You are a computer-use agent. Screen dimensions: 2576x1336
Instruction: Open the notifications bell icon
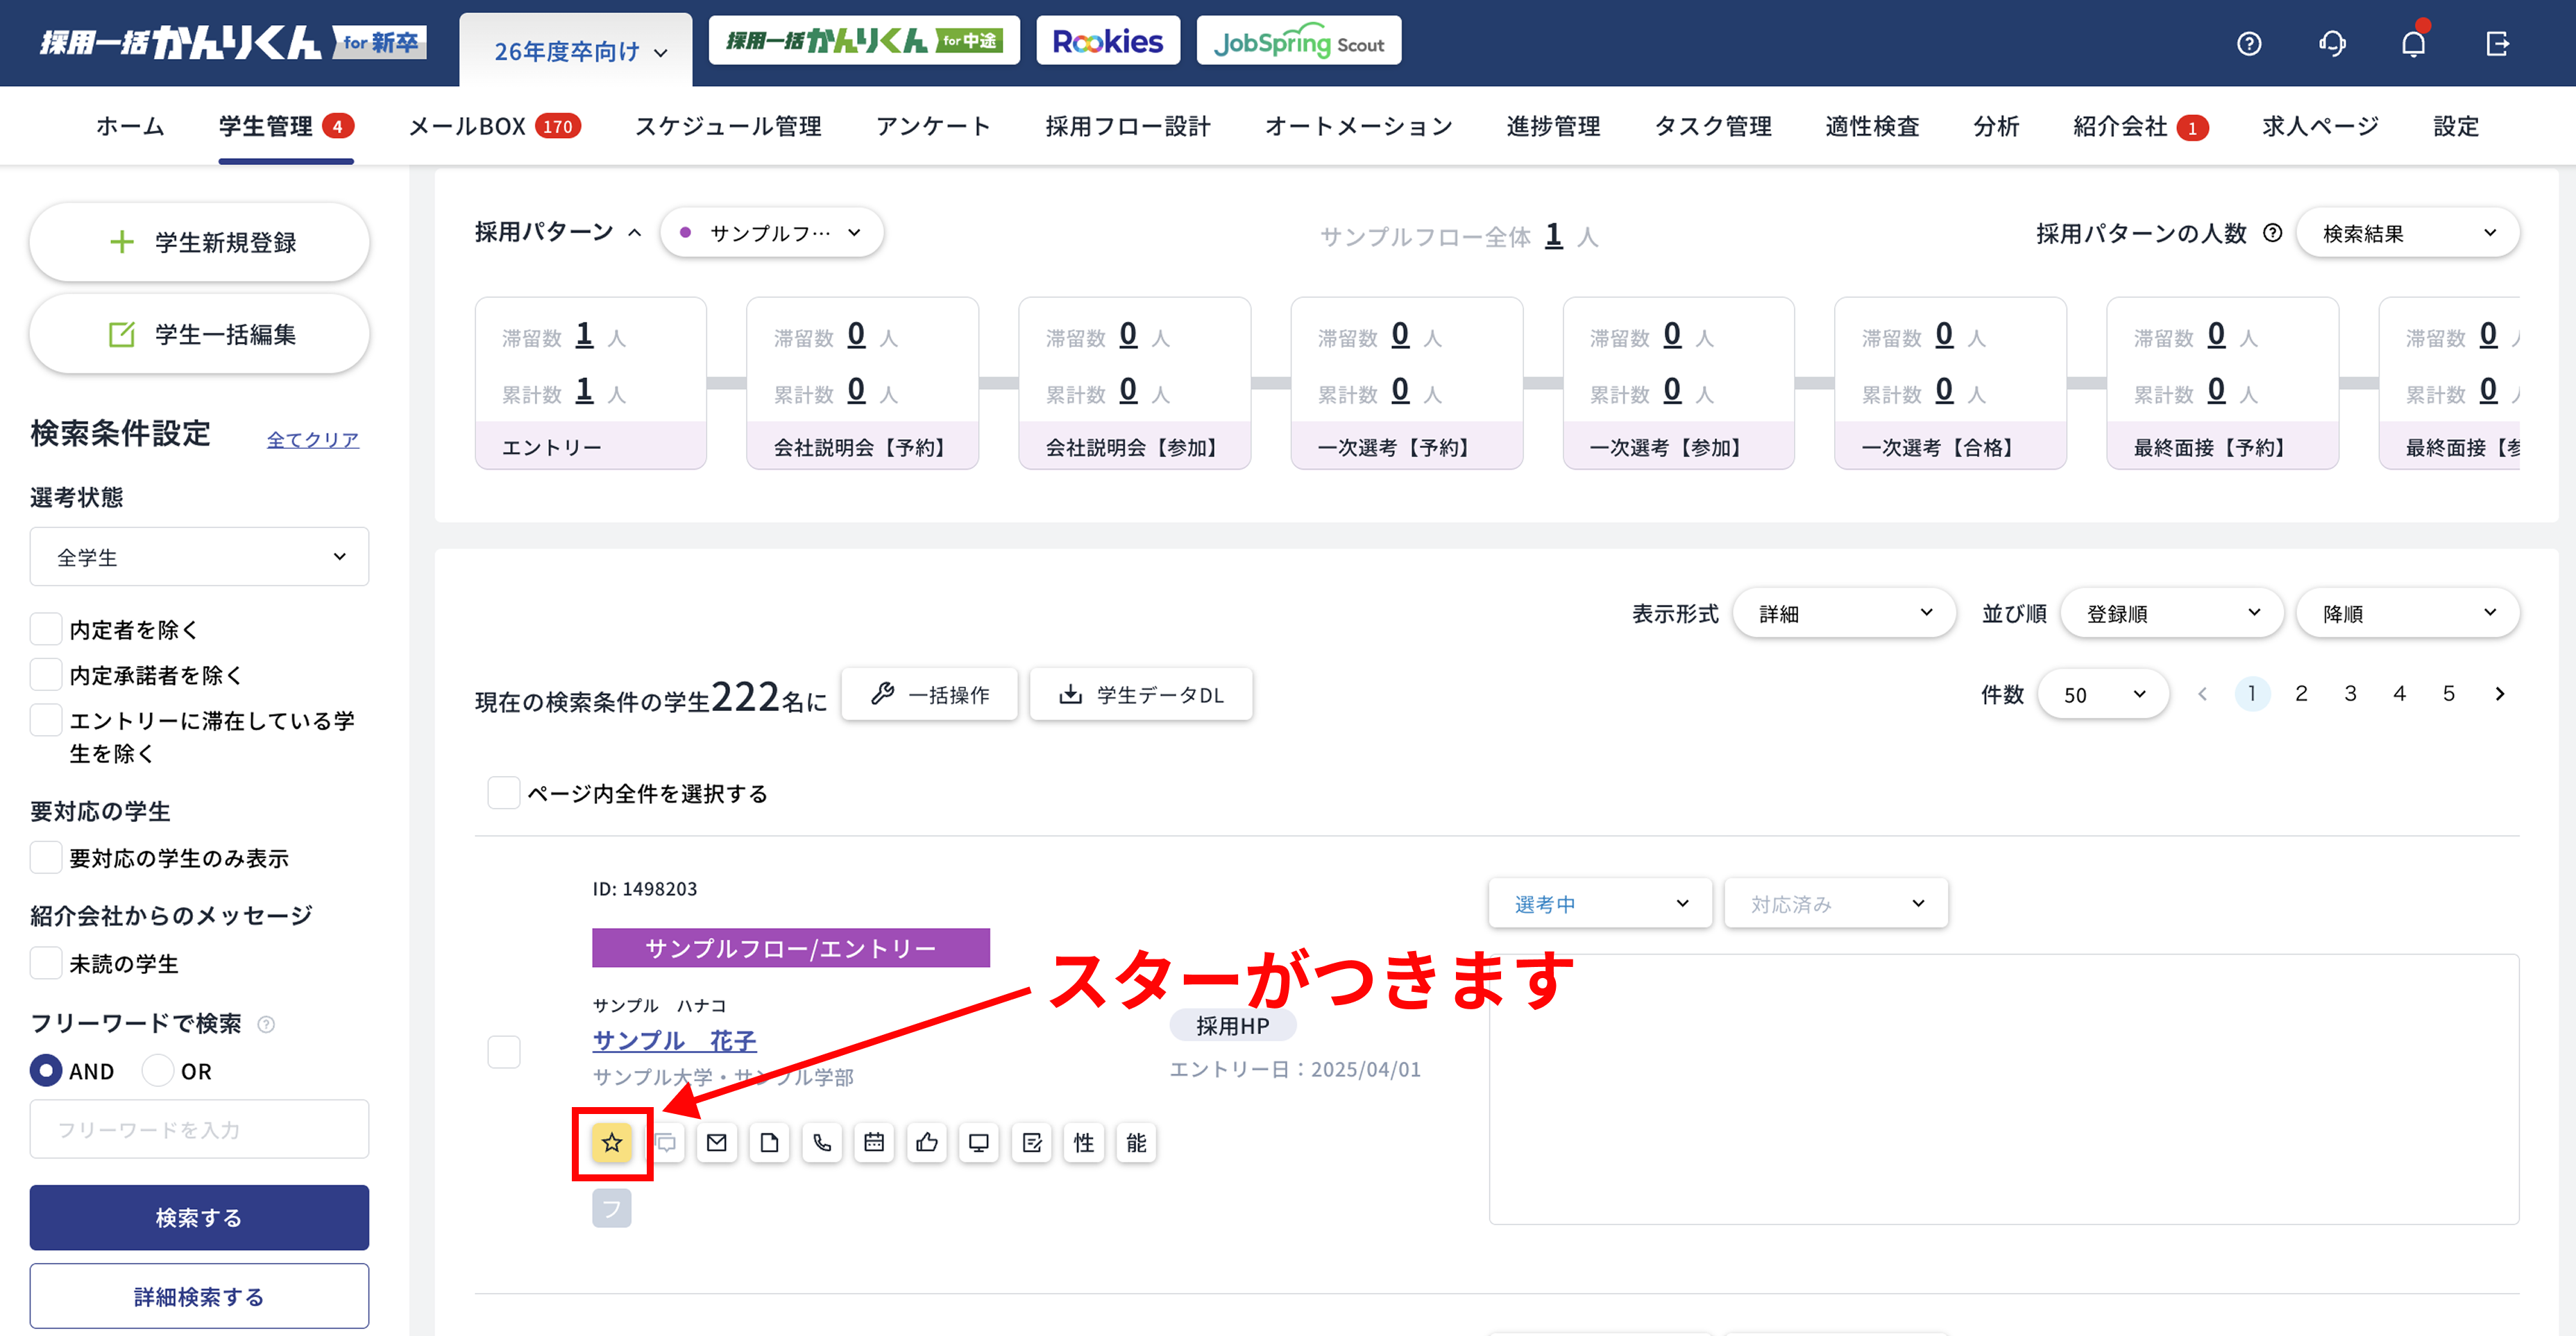[x=2414, y=43]
